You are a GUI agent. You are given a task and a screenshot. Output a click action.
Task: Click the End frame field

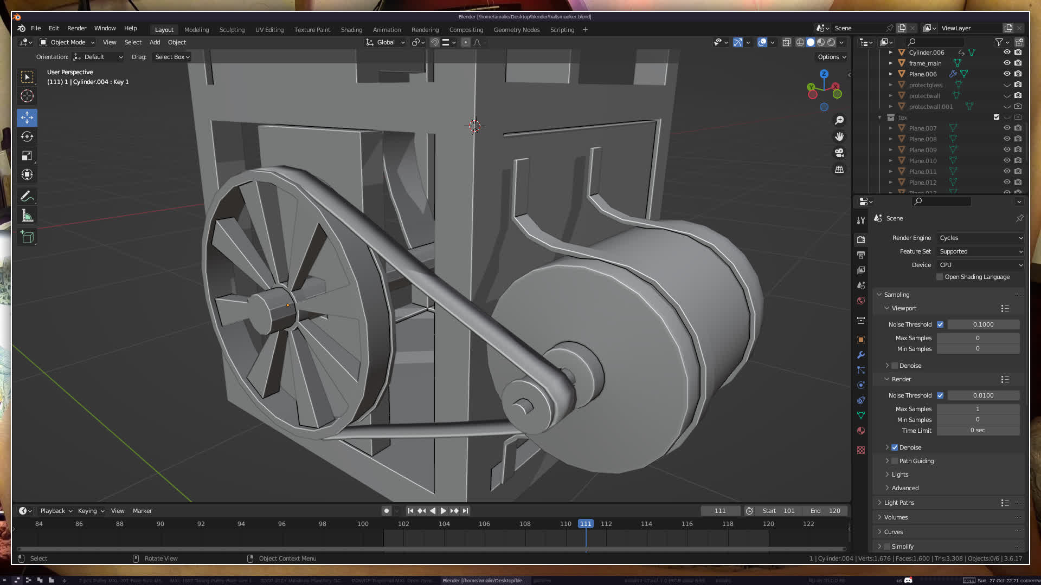(x=825, y=511)
